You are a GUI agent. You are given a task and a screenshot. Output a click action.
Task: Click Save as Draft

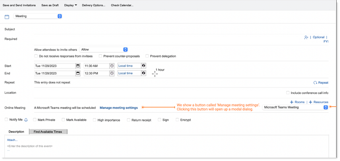pyautogui.click(x=50, y=5)
